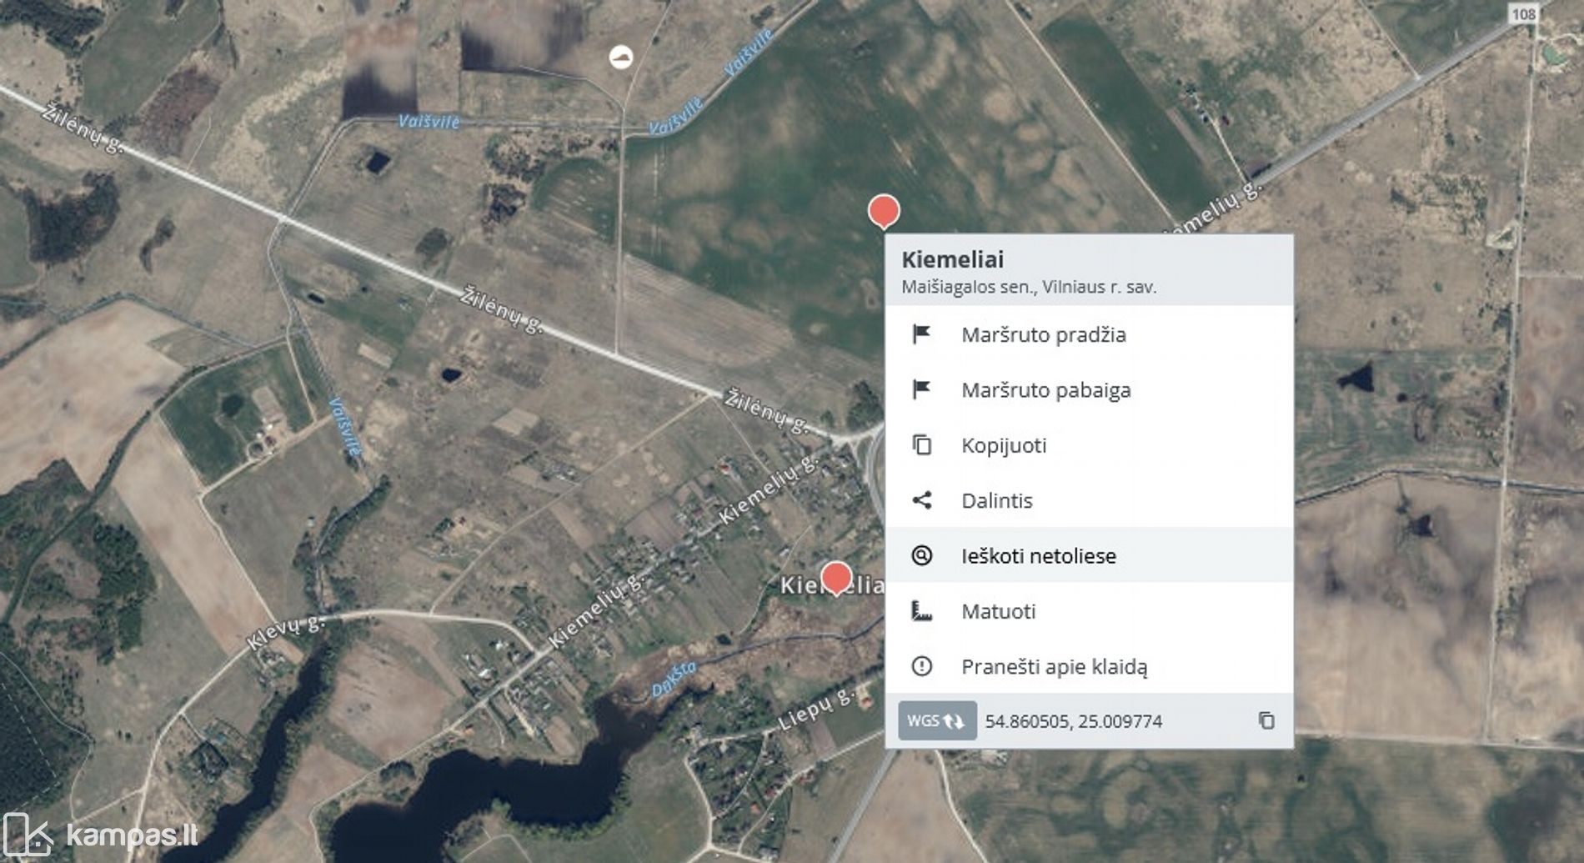1584x863 pixels.
Task: Choose Dalintis from the context menu
Action: pyautogui.click(x=1089, y=500)
